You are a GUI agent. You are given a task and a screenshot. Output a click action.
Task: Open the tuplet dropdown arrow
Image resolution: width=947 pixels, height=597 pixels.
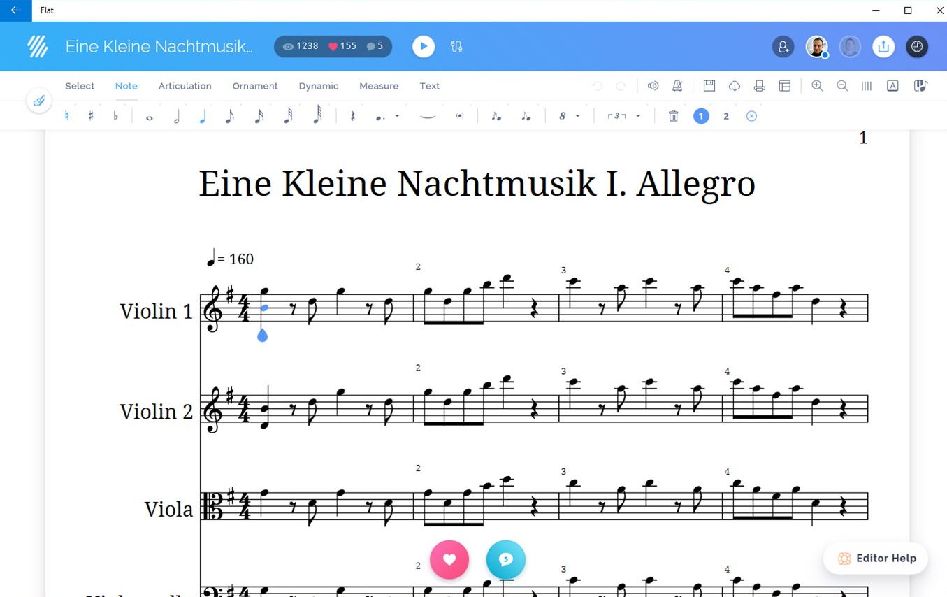(x=638, y=116)
